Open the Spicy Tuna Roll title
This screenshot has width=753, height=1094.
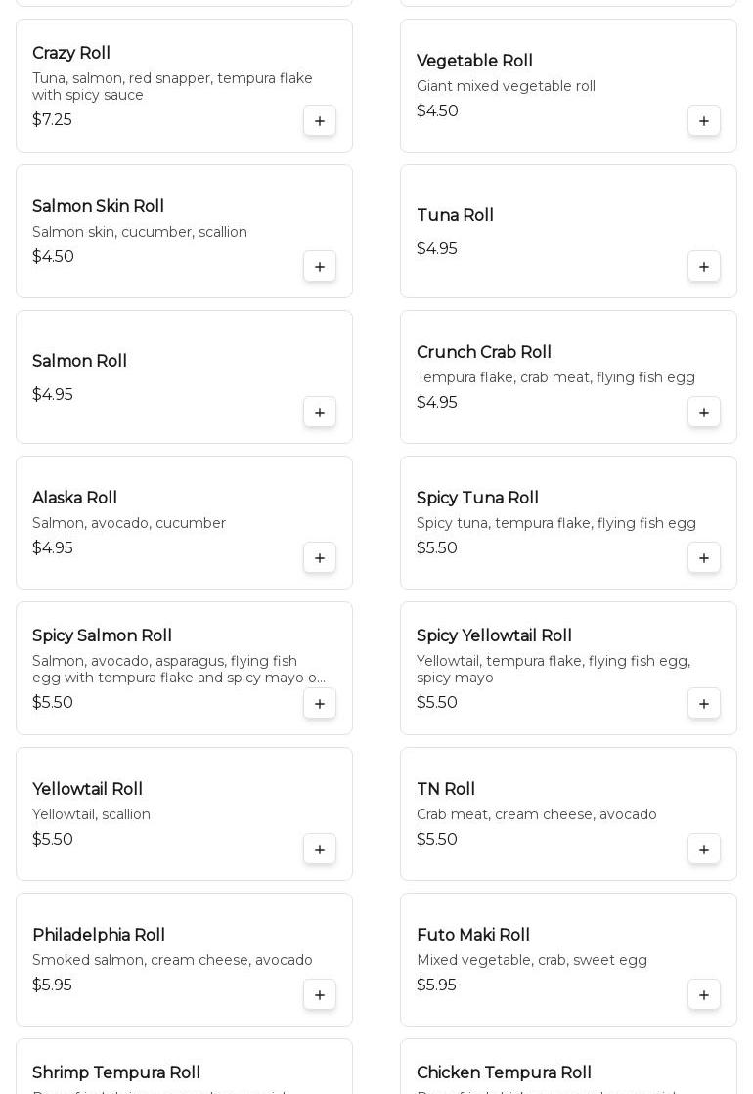click(x=477, y=499)
